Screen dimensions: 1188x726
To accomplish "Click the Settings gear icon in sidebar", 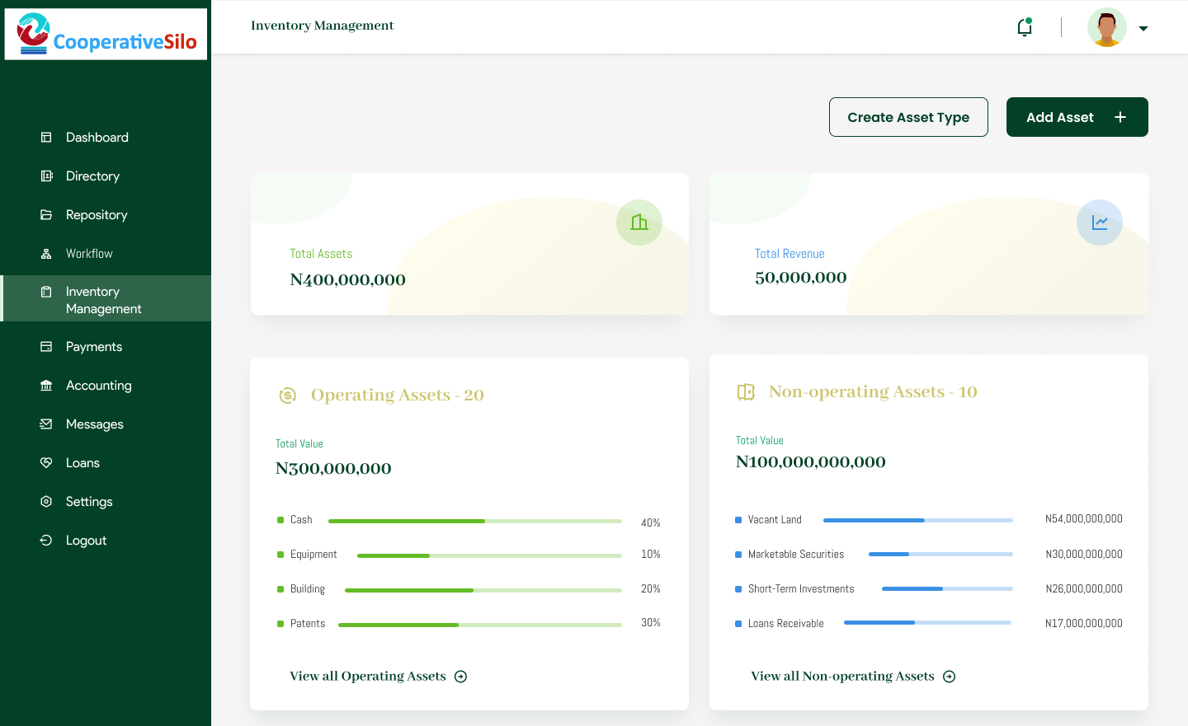I will 46,502.
